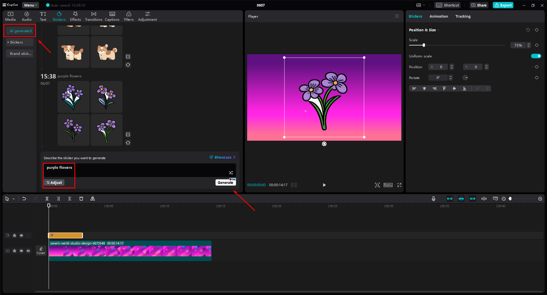547x295 pixels.
Task: Click the Export button
Action: [x=503, y=5]
